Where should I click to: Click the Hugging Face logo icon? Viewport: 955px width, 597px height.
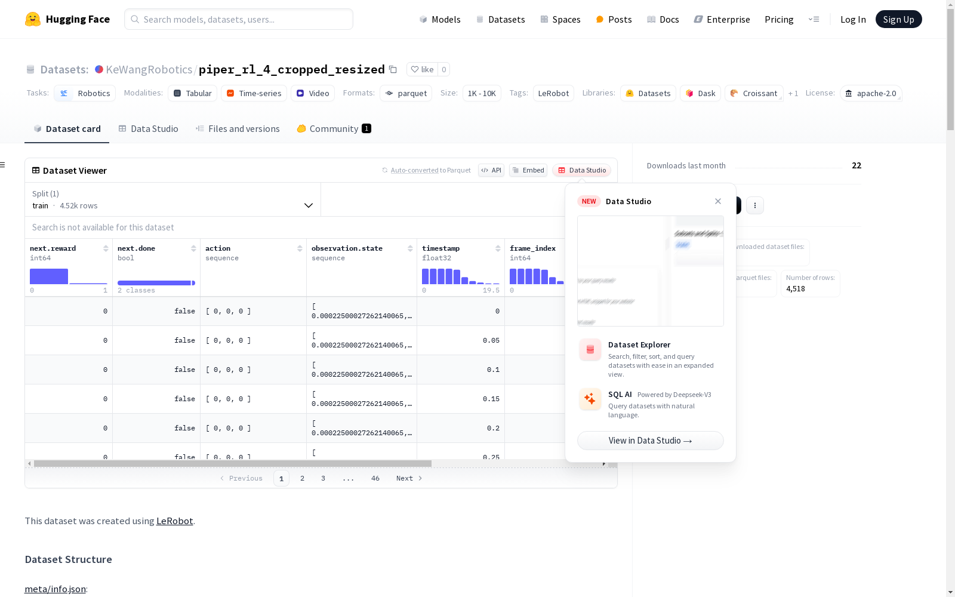click(33, 19)
